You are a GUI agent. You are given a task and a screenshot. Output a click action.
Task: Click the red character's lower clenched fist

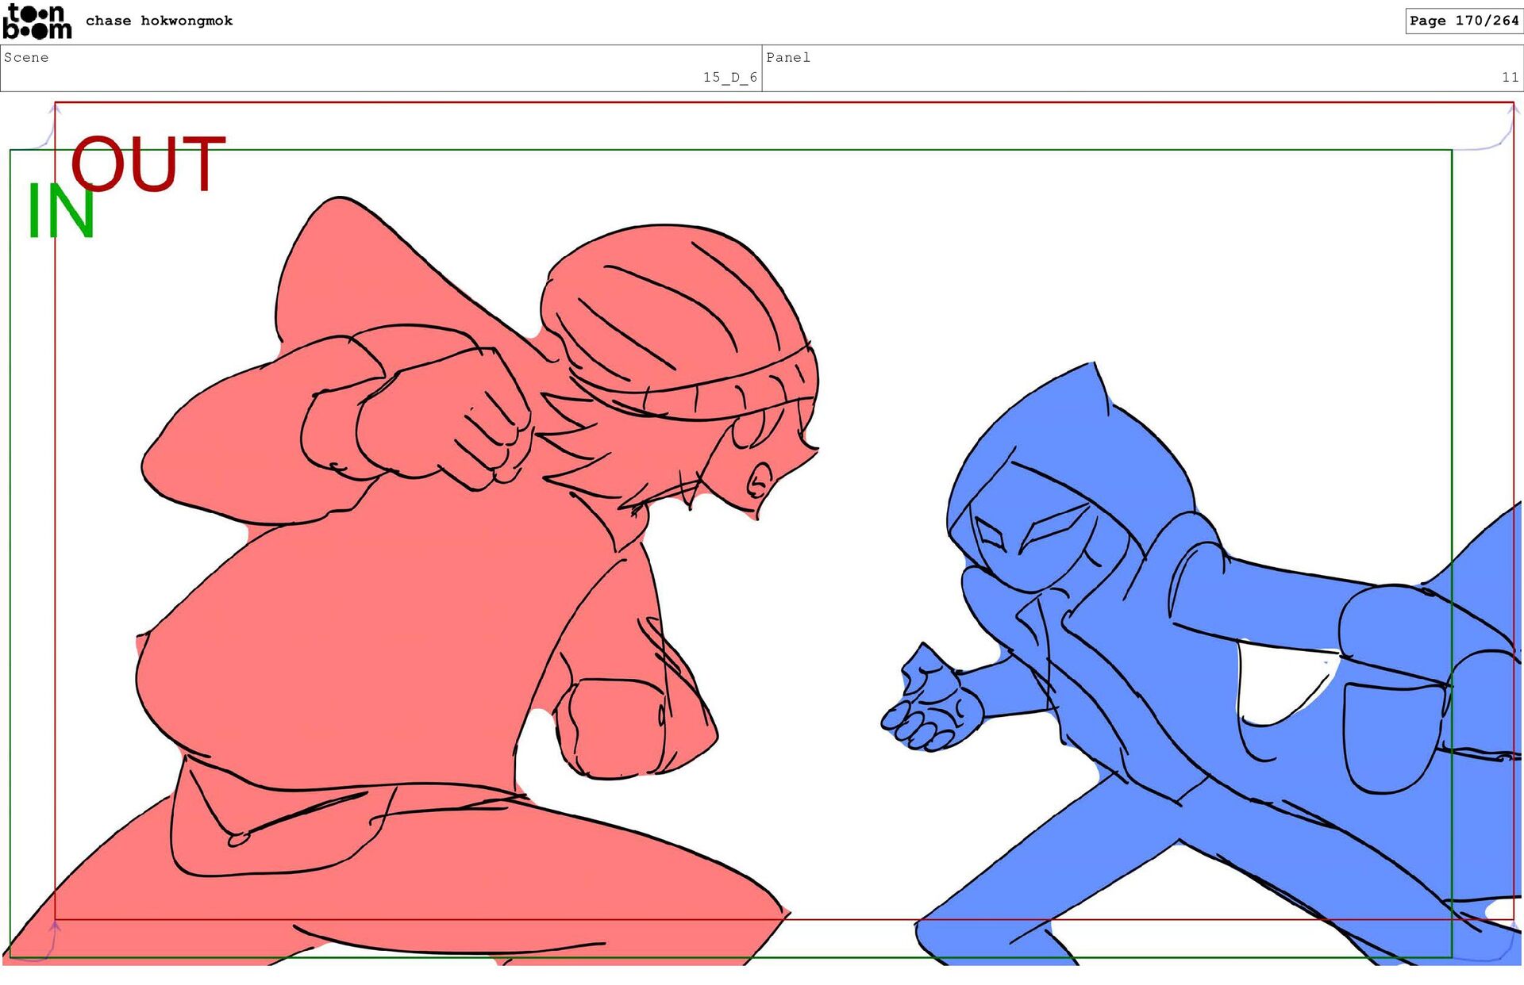(x=615, y=726)
